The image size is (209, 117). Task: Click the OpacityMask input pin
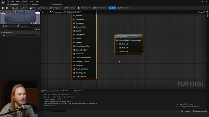pos(74,35)
